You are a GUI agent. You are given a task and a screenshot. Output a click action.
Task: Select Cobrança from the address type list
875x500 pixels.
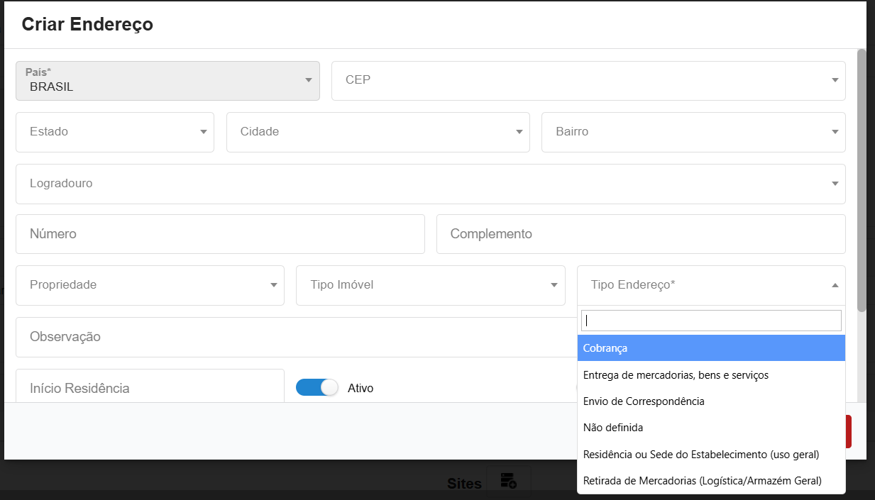710,348
